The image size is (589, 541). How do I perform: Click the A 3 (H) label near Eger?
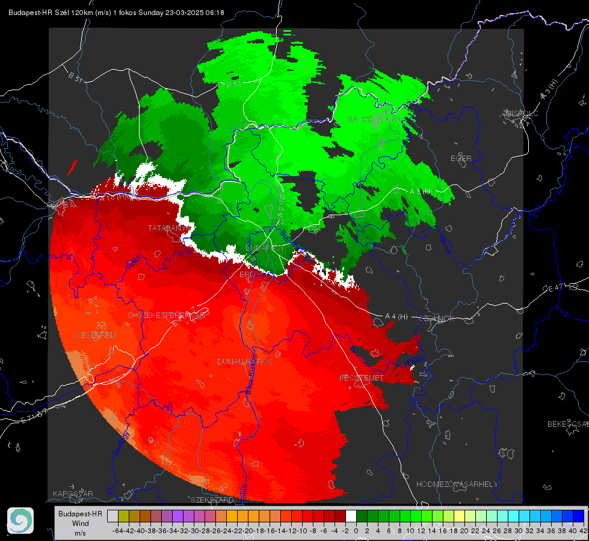click(421, 192)
